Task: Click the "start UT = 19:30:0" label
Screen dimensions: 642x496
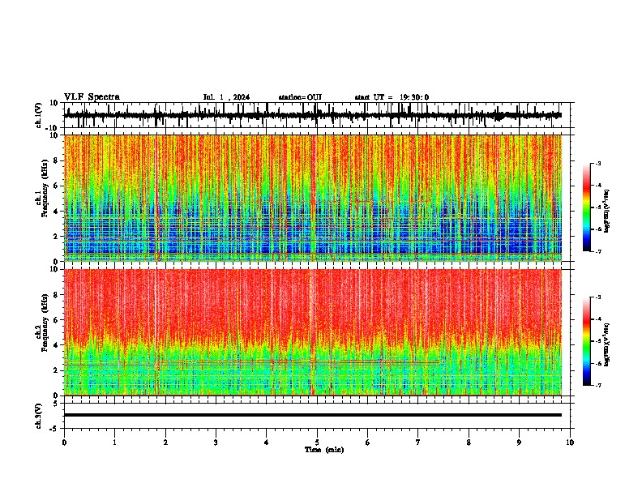Action: point(392,97)
